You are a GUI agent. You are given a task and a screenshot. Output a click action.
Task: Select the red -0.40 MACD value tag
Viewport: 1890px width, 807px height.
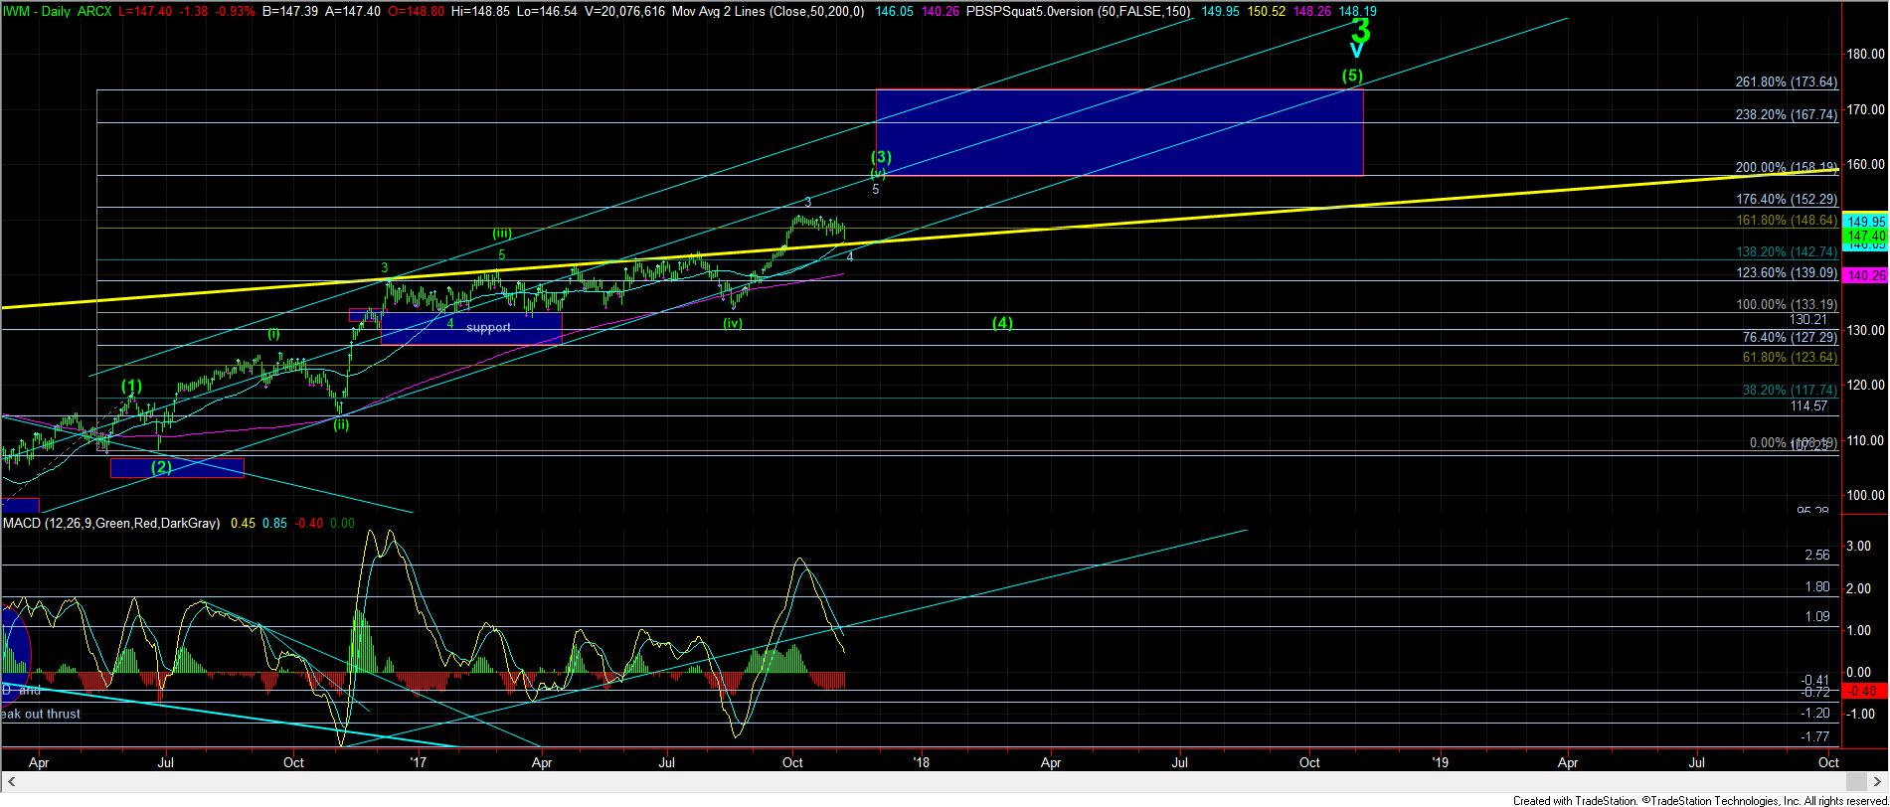[x=1864, y=691]
